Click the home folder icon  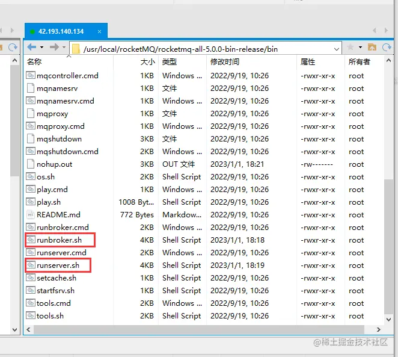(372, 47)
